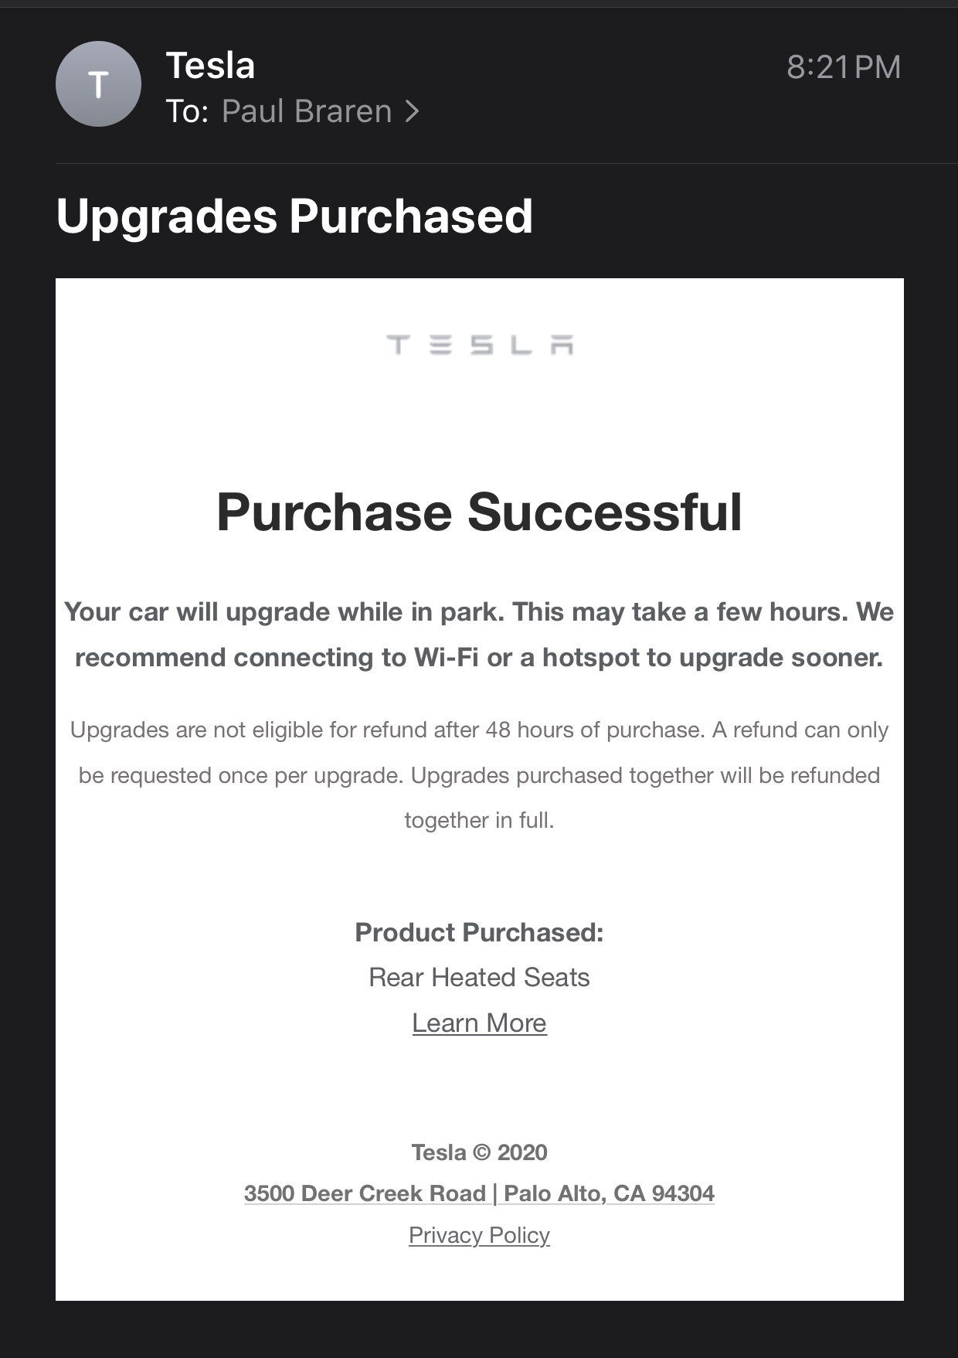
Task: Click the Rear Heated Seats product text
Action: [x=479, y=977]
